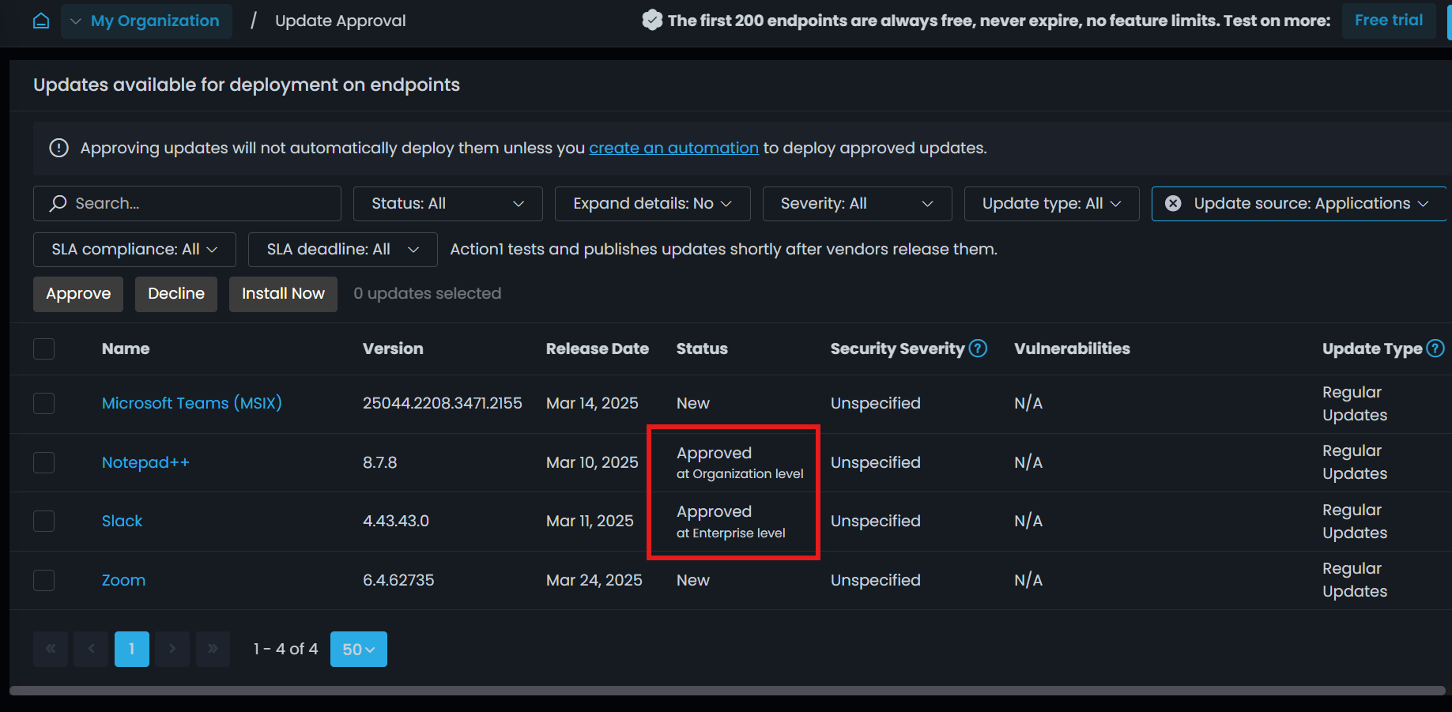The width and height of the screenshot is (1452, 712).
Task: Check the select-all updates checkbox
Action: coord(43,348)
